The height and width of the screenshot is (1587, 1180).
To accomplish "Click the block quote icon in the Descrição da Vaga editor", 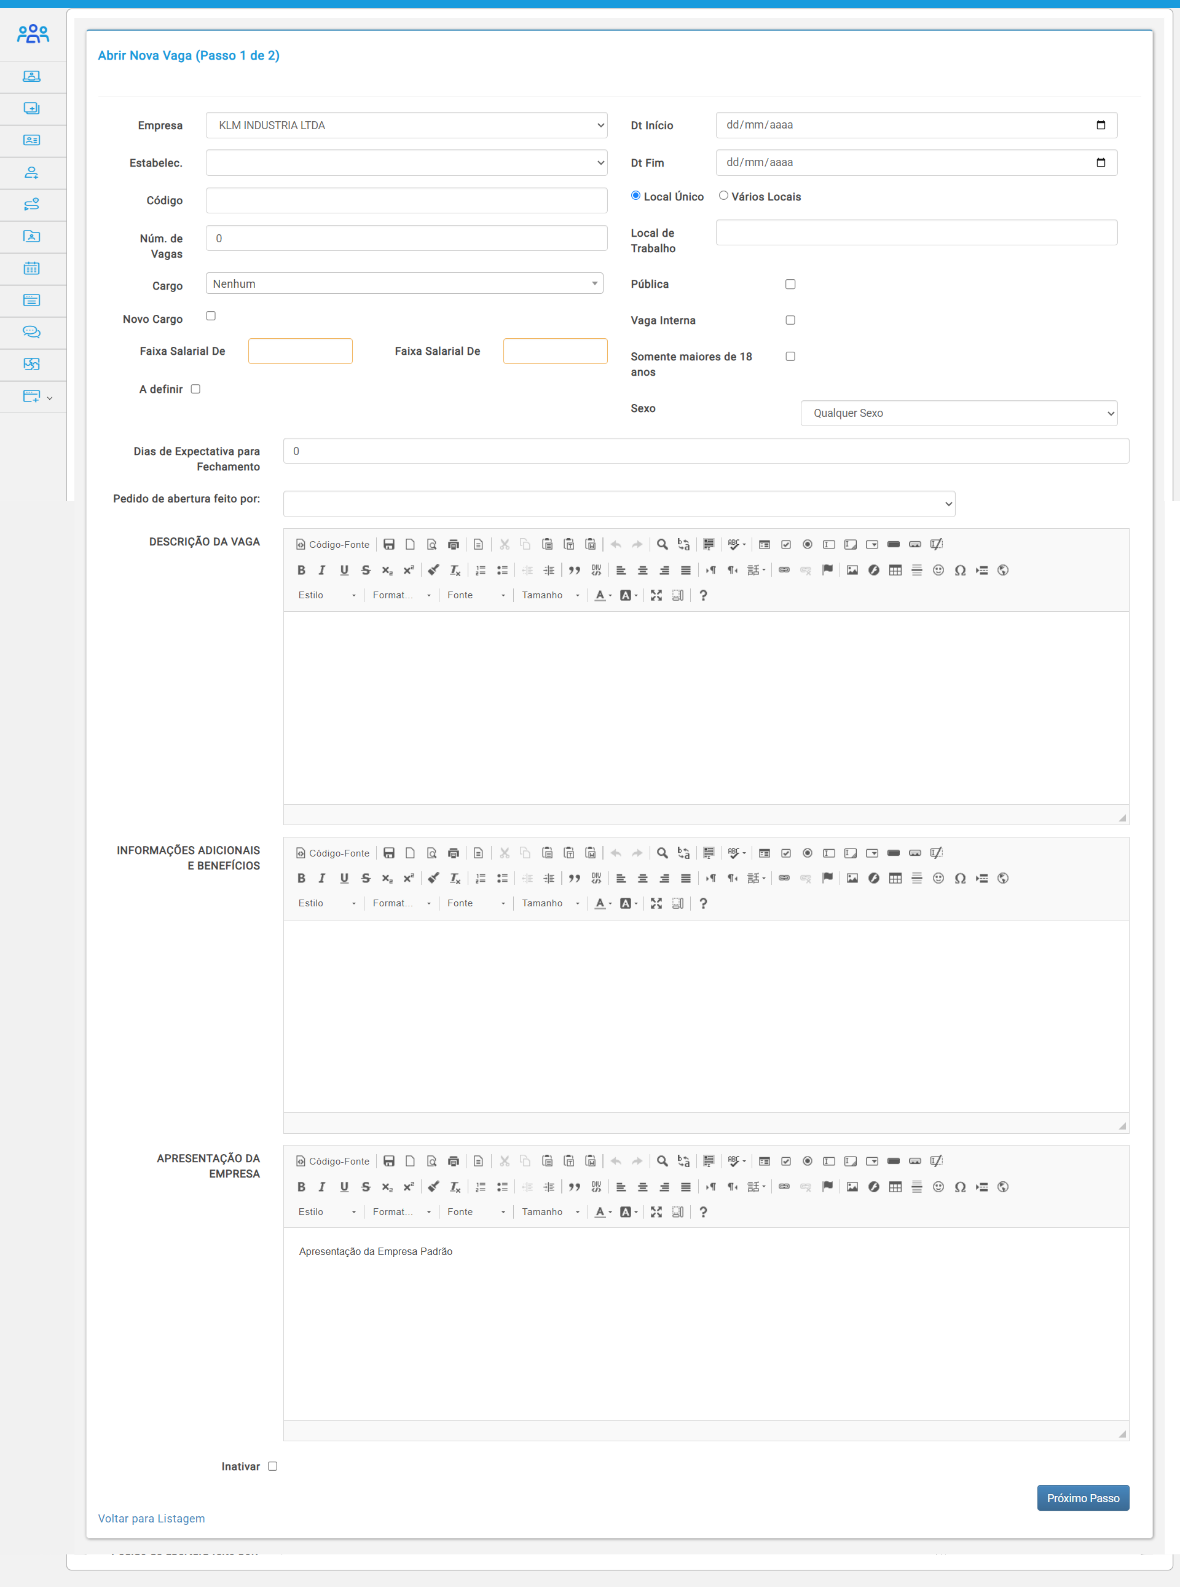I will click(574, 570).
